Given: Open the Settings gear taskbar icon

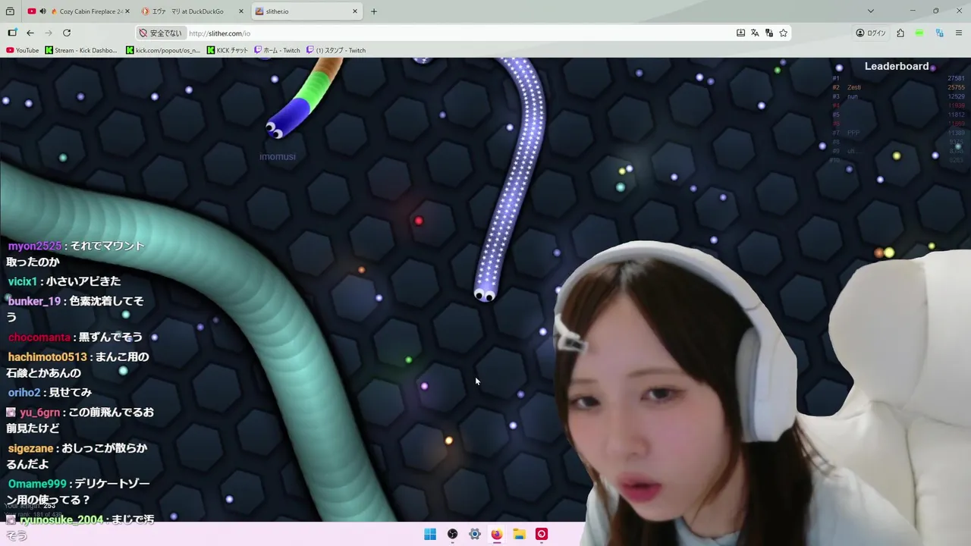Looking at the screenshot, I should point(475,534).
